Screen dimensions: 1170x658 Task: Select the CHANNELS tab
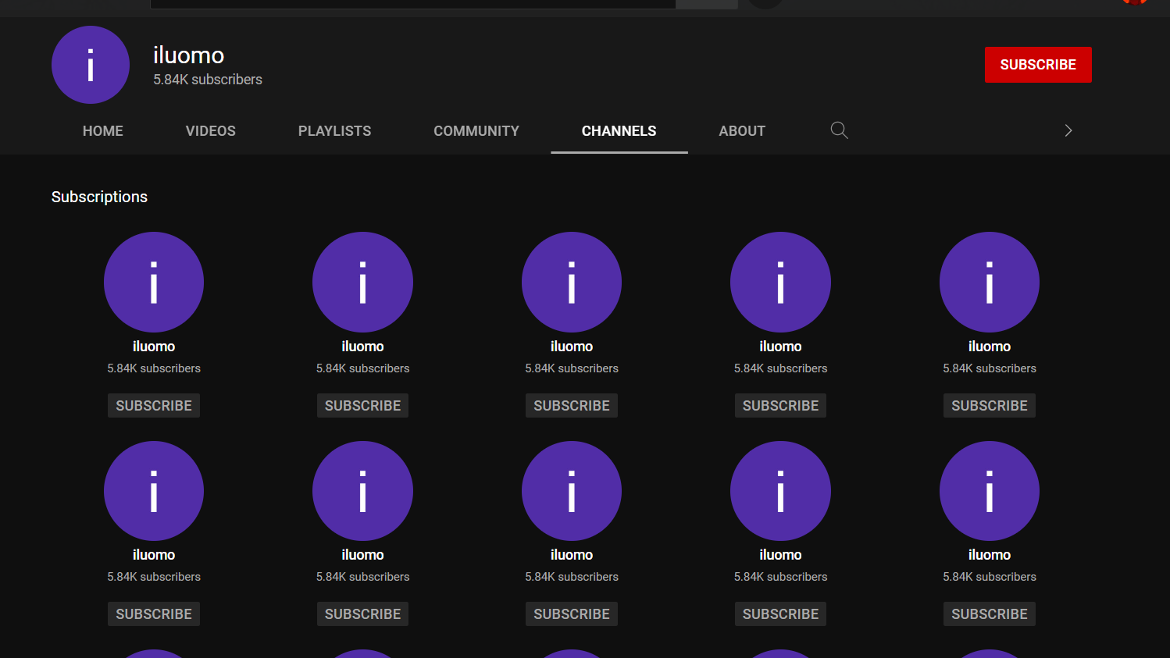(x=619, y=131)
